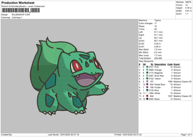
Task: Click the Stitches count value 34679
Action: [188, 2]
